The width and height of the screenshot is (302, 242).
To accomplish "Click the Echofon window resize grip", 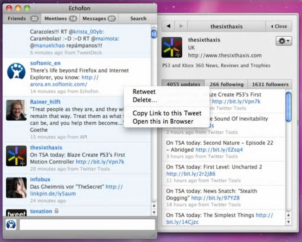I will coord(154,235).
